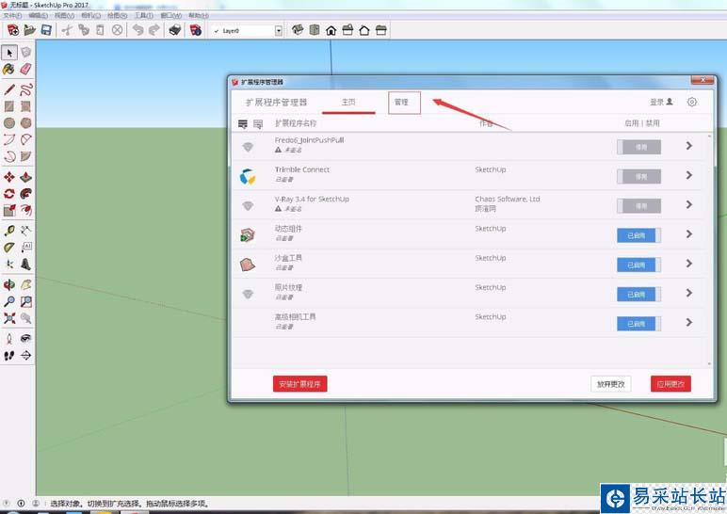Choose the Polygon tool
The height and width of the screenshot is (514, 727).
(x=26, y=122)
